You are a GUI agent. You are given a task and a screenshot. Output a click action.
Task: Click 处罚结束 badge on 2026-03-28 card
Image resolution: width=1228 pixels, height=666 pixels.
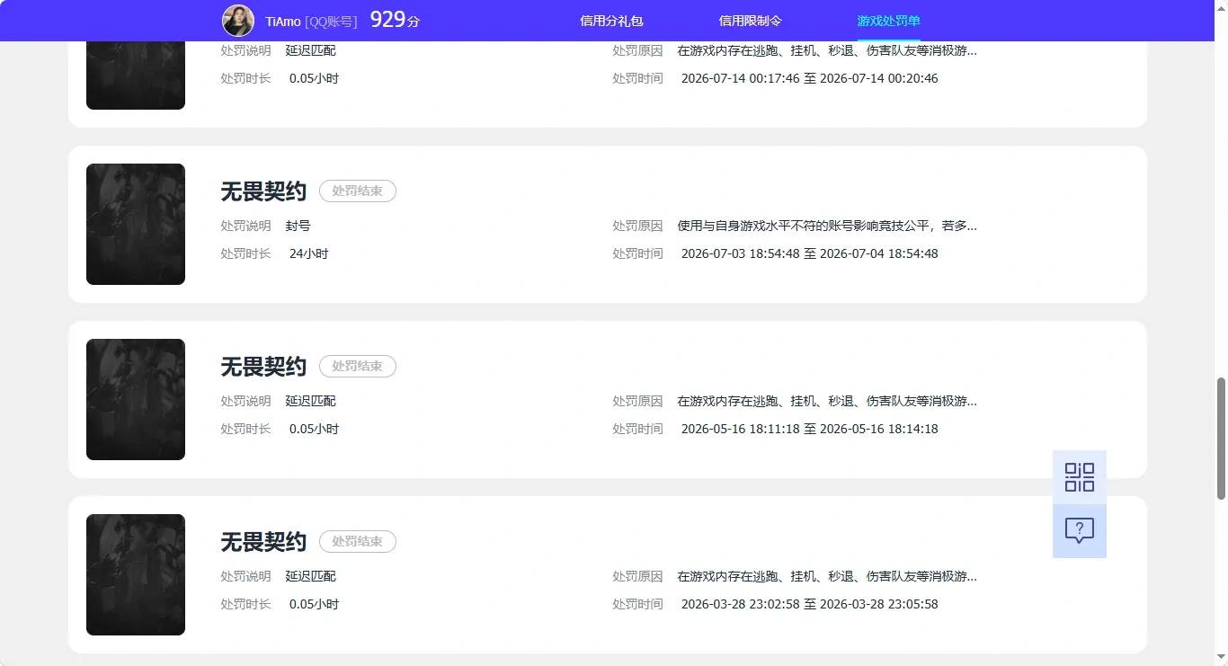(358, 541)
